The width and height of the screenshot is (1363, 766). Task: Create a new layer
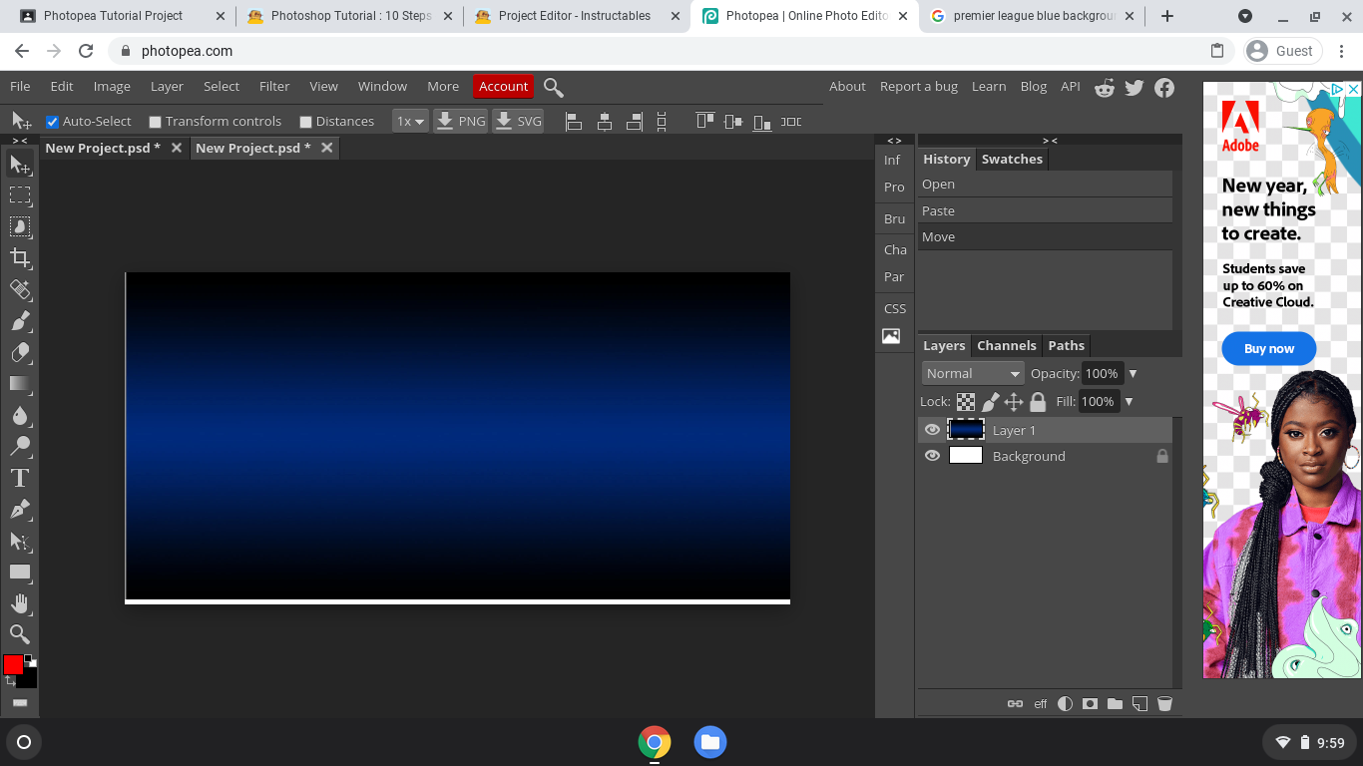coord(1139,703)
